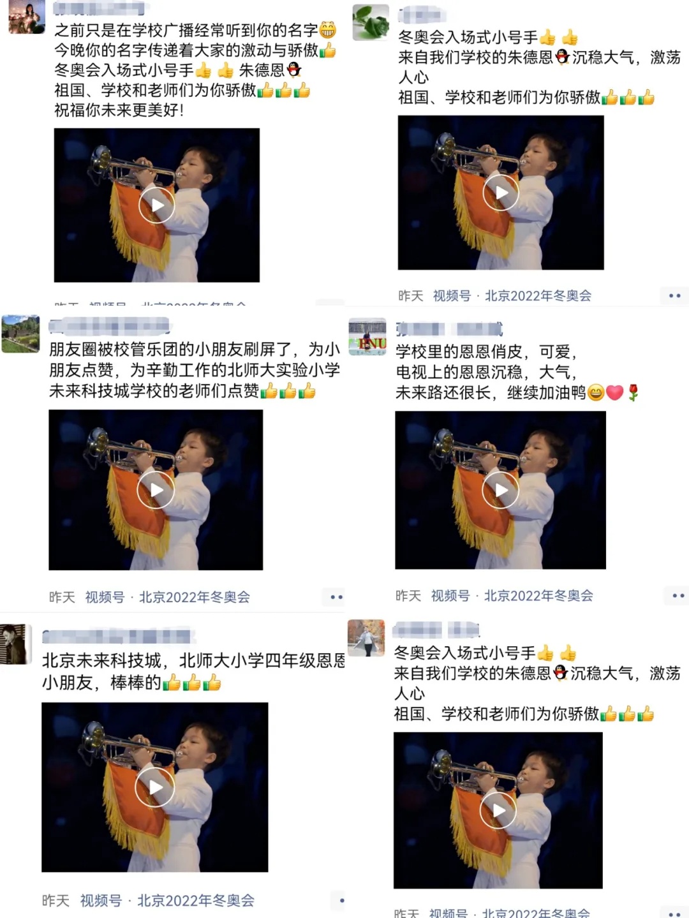The width and height of the screenshot is (689, 918).
Task: Open the 视频号 link under the first right post
Action: [452, 295]
